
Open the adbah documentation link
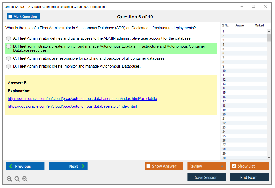coord(82,99)
